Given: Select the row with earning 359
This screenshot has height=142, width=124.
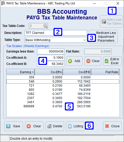Looking at the screenshot, I should 63,77.
